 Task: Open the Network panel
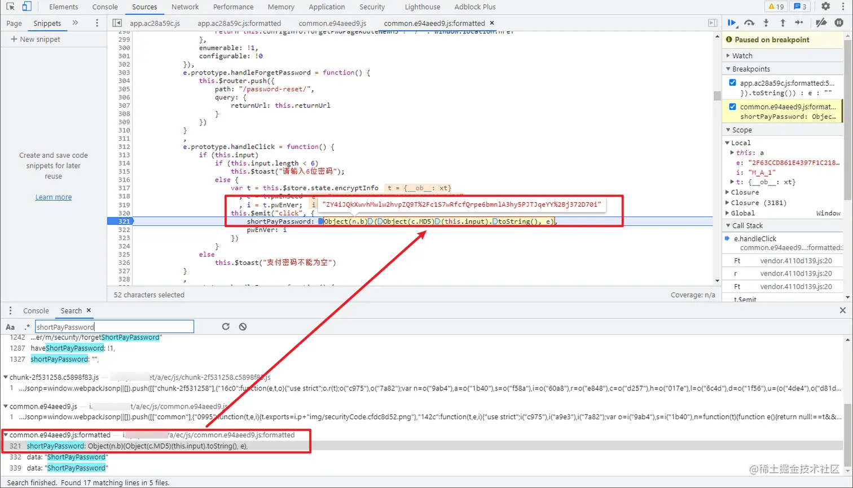185,7
